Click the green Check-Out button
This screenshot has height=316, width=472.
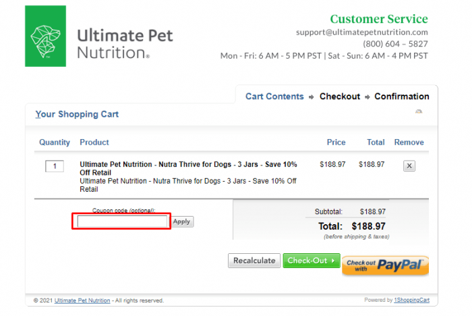pyautogui.click(x=312, y=261)
